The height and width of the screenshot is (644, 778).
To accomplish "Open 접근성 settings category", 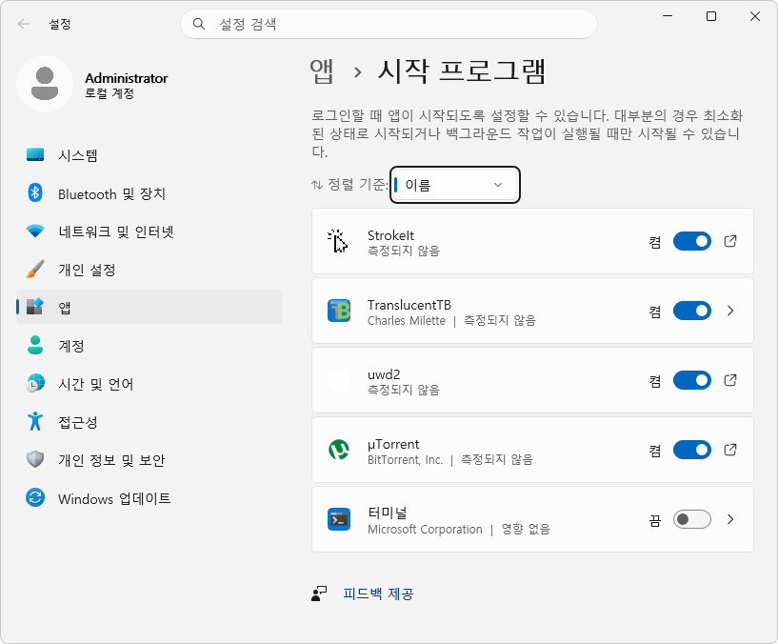I will click(x=150, y=422).
